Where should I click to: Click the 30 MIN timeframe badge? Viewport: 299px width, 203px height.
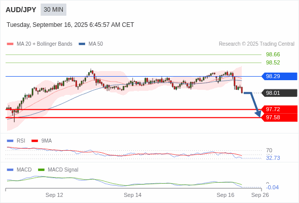(53, 10)
